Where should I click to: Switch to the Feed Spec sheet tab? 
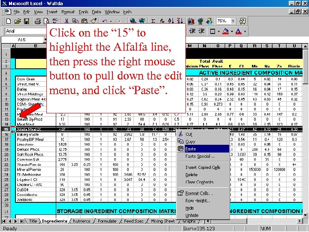pyautogui.click(x=133, y=221)
